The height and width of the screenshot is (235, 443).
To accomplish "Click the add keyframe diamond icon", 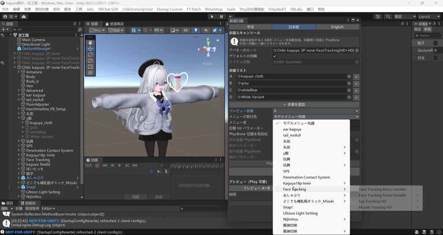I will [x=159, y=171].
